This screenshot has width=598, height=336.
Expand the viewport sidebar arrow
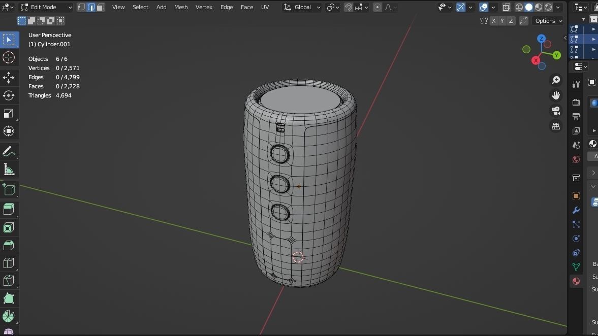point(565,38)
